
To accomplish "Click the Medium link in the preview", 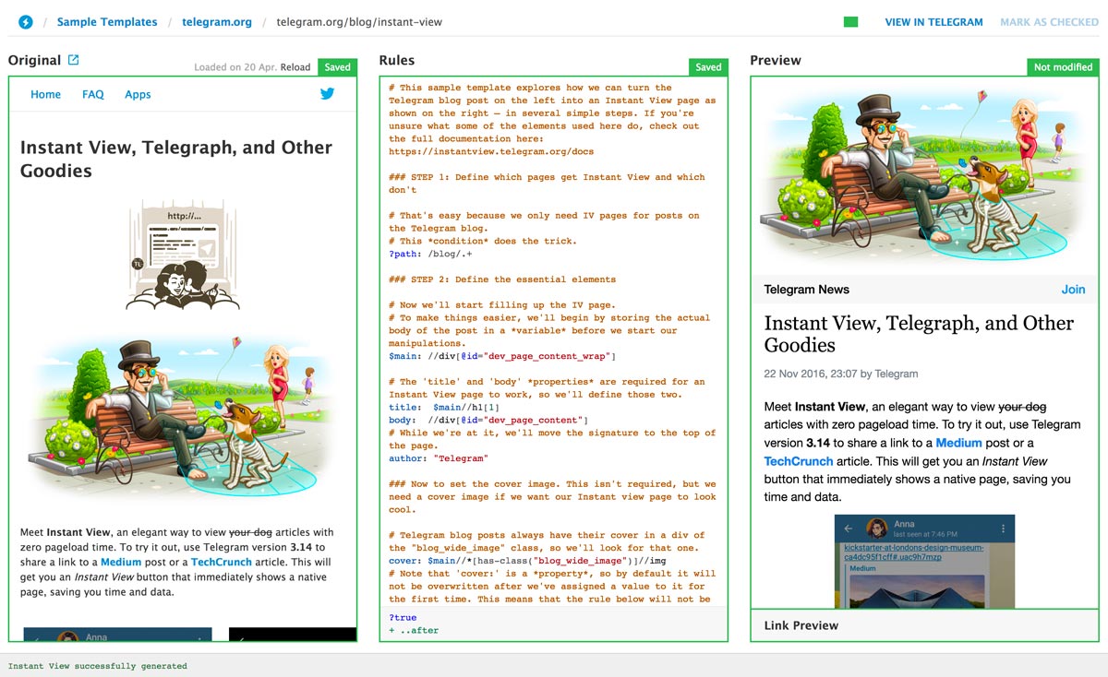I will [958, 443].
